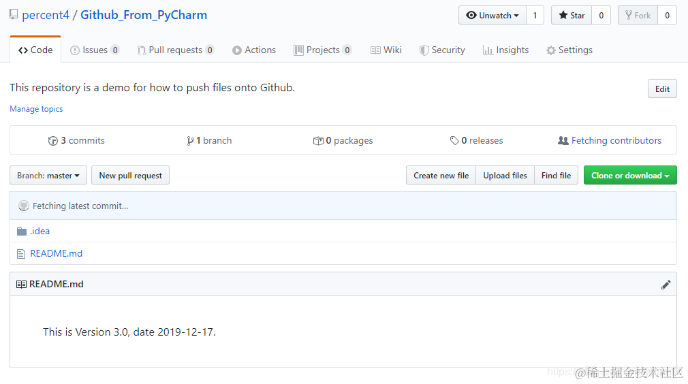This screenshot has width=688, height=384.
Task: Click the Find file button
Action: 556,176
